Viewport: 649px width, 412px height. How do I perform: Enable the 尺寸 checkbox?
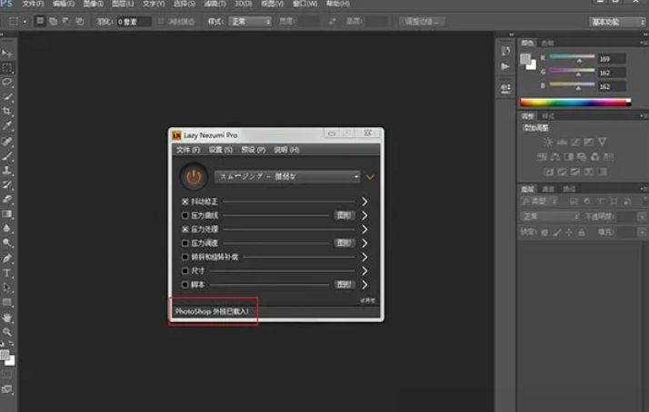pyautogui.click(x=185, y=271)
